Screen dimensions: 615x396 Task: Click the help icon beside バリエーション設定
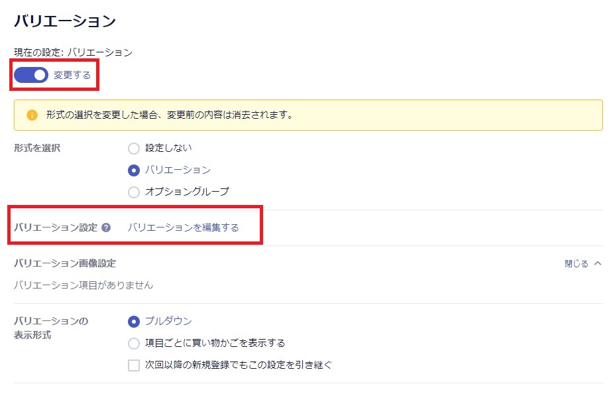[x=106, y=228]
